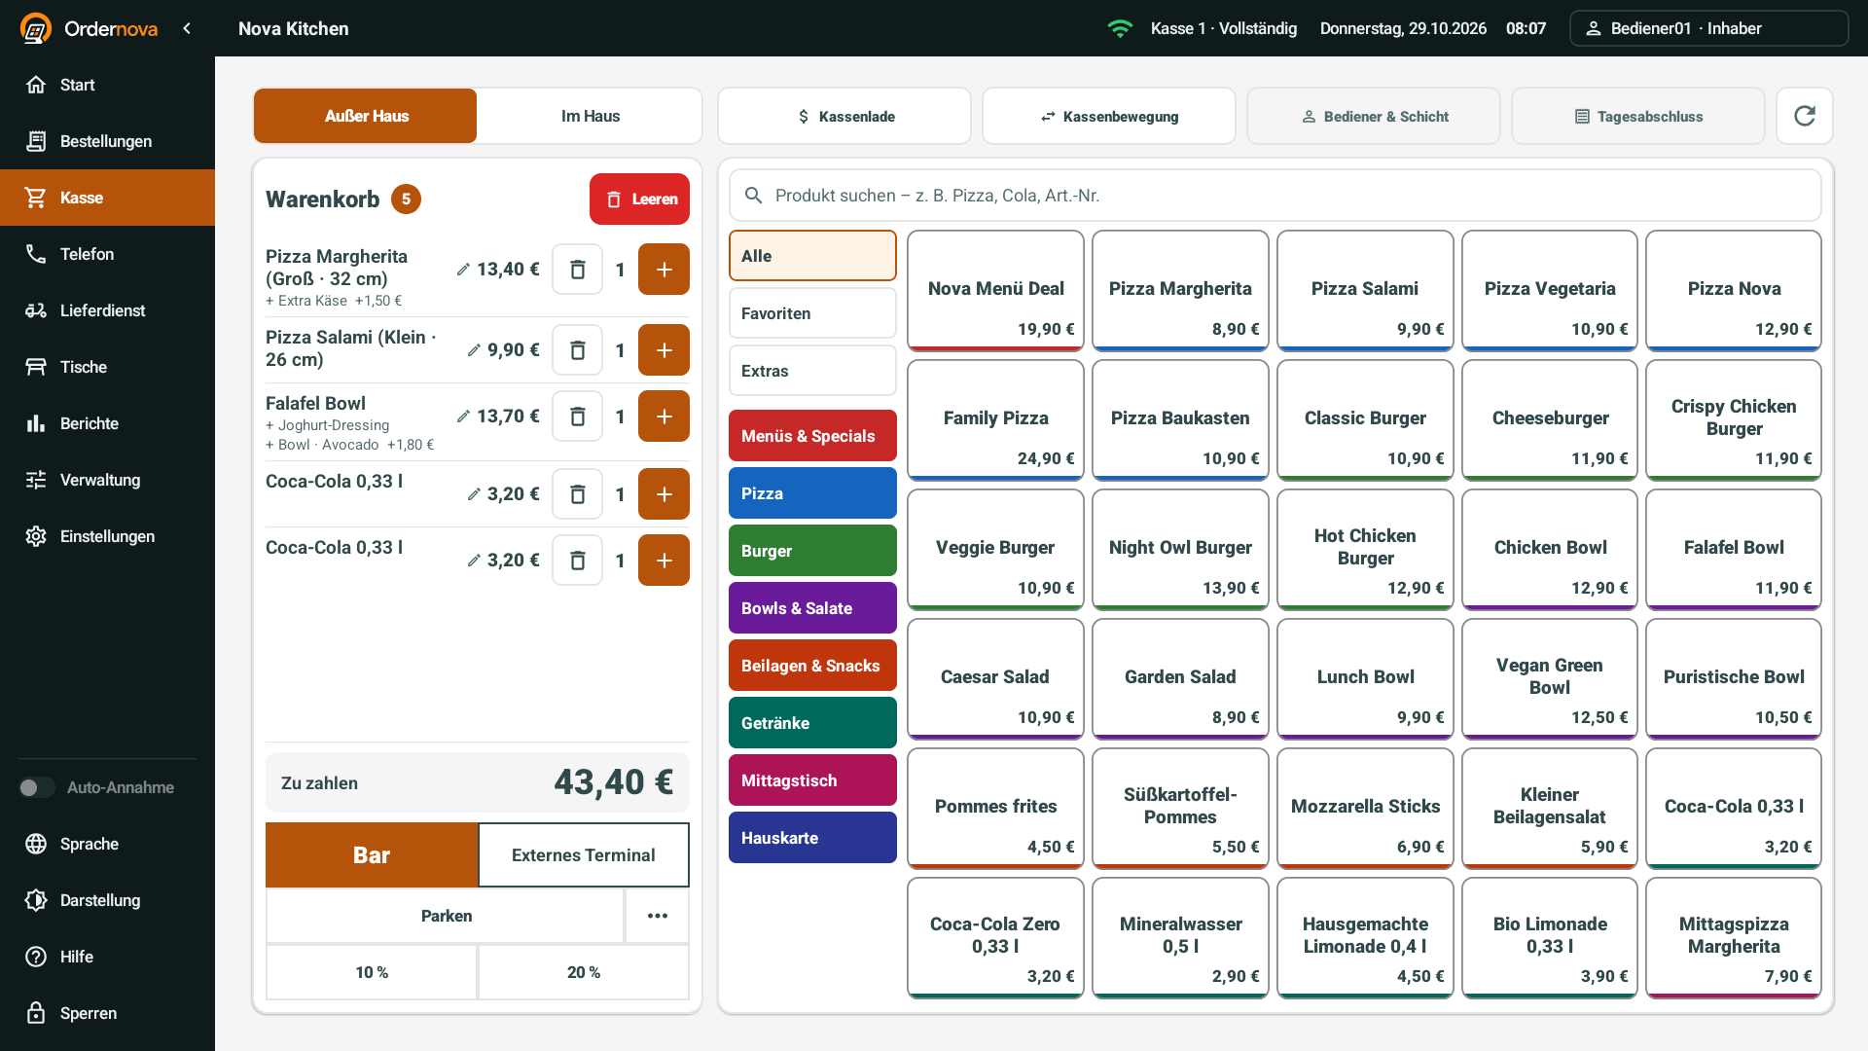Click the refresh icon button
This screenshot has width=1868, height=1051.
click(1804, 116)
